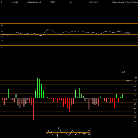138x138 pixels.
Task: Click the RSI axis label 30
Action: [2, 41]
